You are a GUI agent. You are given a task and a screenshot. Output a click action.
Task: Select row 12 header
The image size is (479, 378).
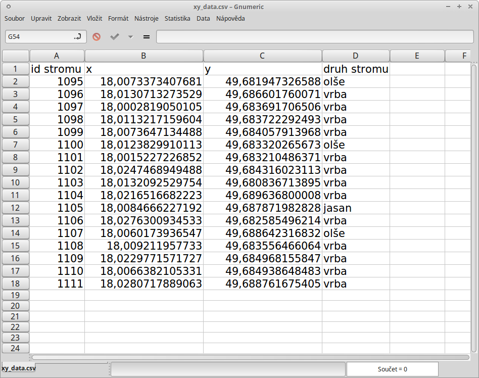[x=16, y=208]
